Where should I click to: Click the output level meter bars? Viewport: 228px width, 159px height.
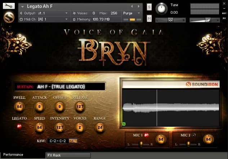pyautogui.click(x=205, y=9)
